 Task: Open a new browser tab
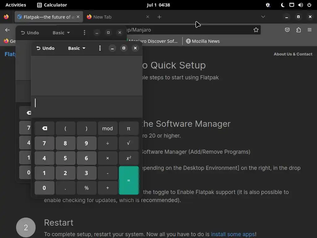tap(159, 17)
